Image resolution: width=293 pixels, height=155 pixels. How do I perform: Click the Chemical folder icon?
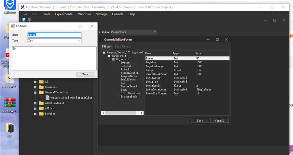click(x=41, y=87)
